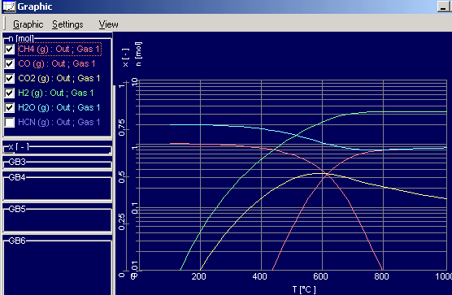
Task: Click the Graphic window title bar icon
Action: click(9, 7)
